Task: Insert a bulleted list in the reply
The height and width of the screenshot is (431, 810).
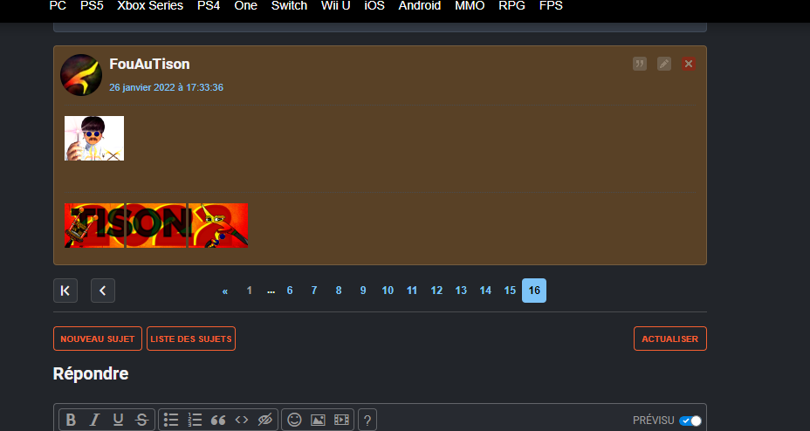Action: (x=171, y=420)
